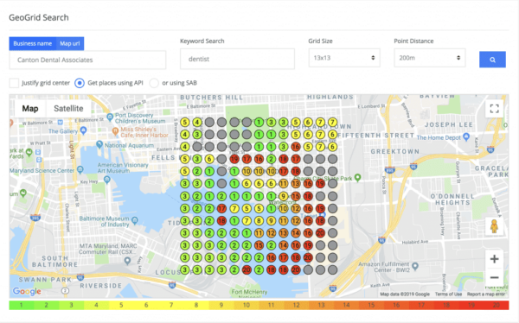Click the Street View pegman icon
519x323 pixels.
point(494,226)
